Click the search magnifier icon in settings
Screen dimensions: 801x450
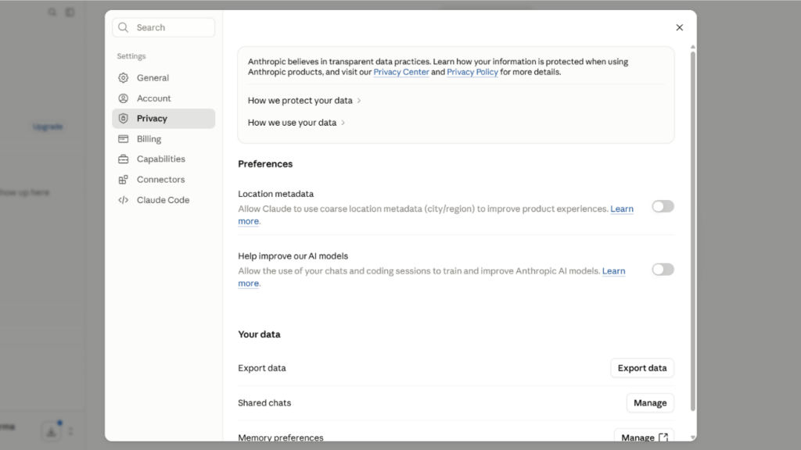pos(123,27)
